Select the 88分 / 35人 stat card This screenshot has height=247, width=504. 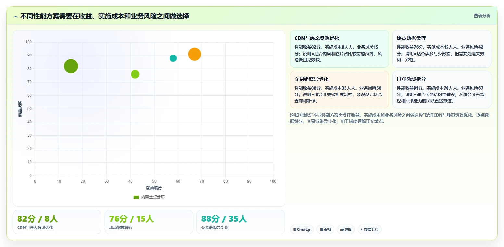(241, 222)
